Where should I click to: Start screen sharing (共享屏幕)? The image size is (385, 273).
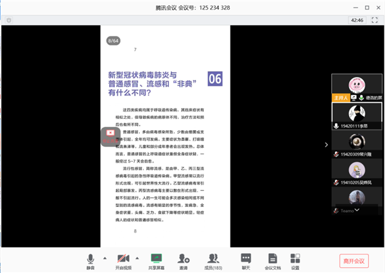coord(155,260)
